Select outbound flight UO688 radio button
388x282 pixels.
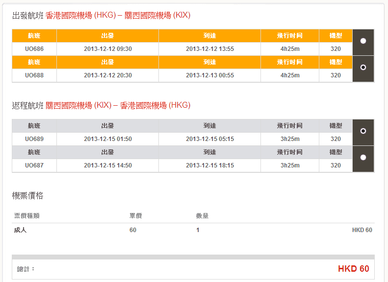363,68
